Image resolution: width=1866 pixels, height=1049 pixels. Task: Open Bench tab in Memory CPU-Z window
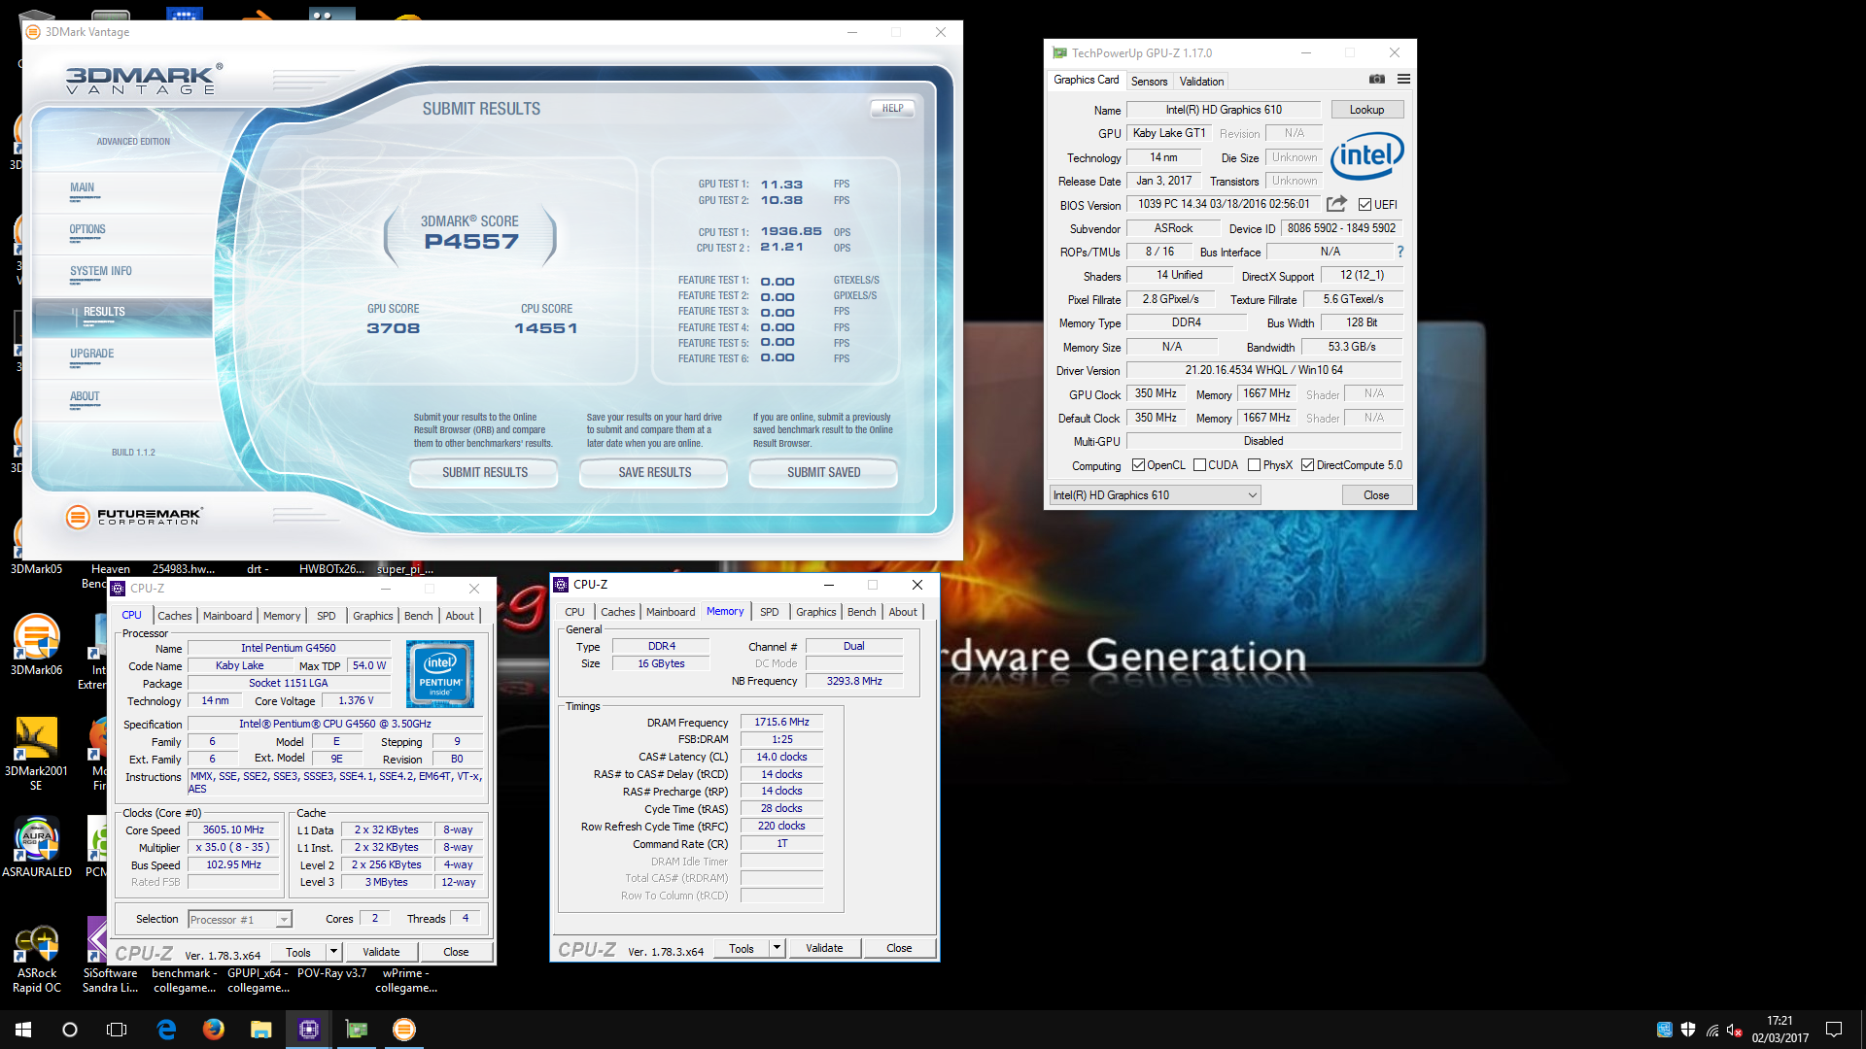tap(861, 612)
